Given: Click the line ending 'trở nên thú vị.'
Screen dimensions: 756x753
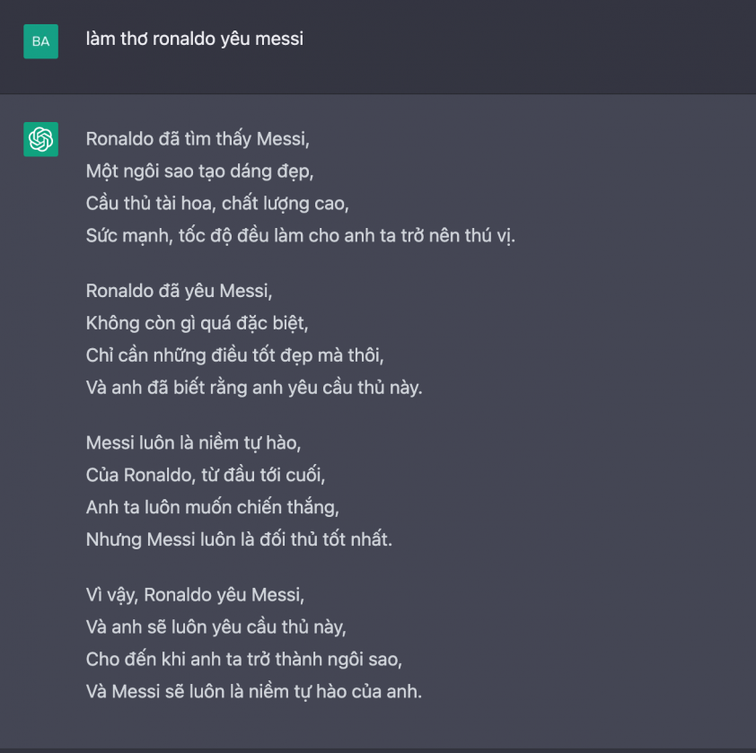Looking at the screenshot, I should tap(301, 236).
